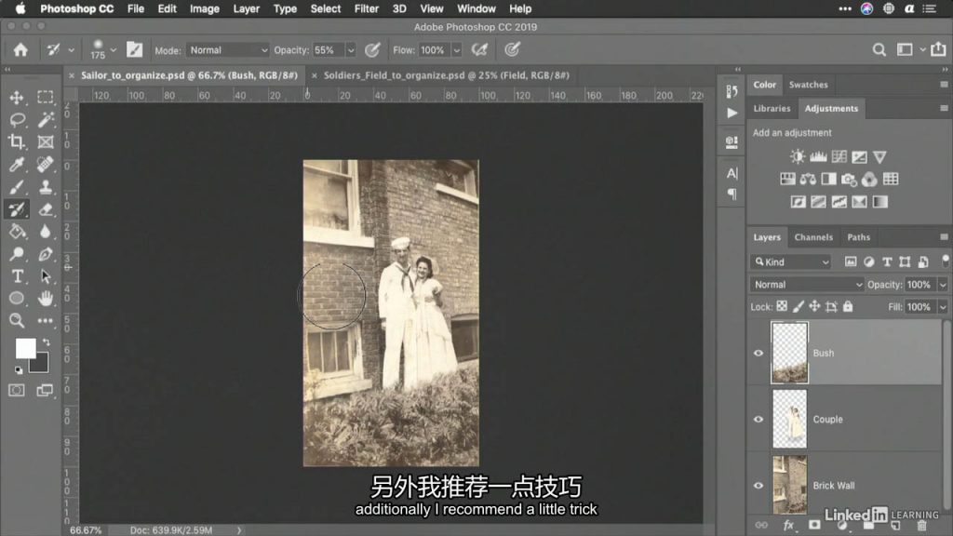953x536 pixels.
Task: Select the Horizontal Type tool
Action: [17, 276]
